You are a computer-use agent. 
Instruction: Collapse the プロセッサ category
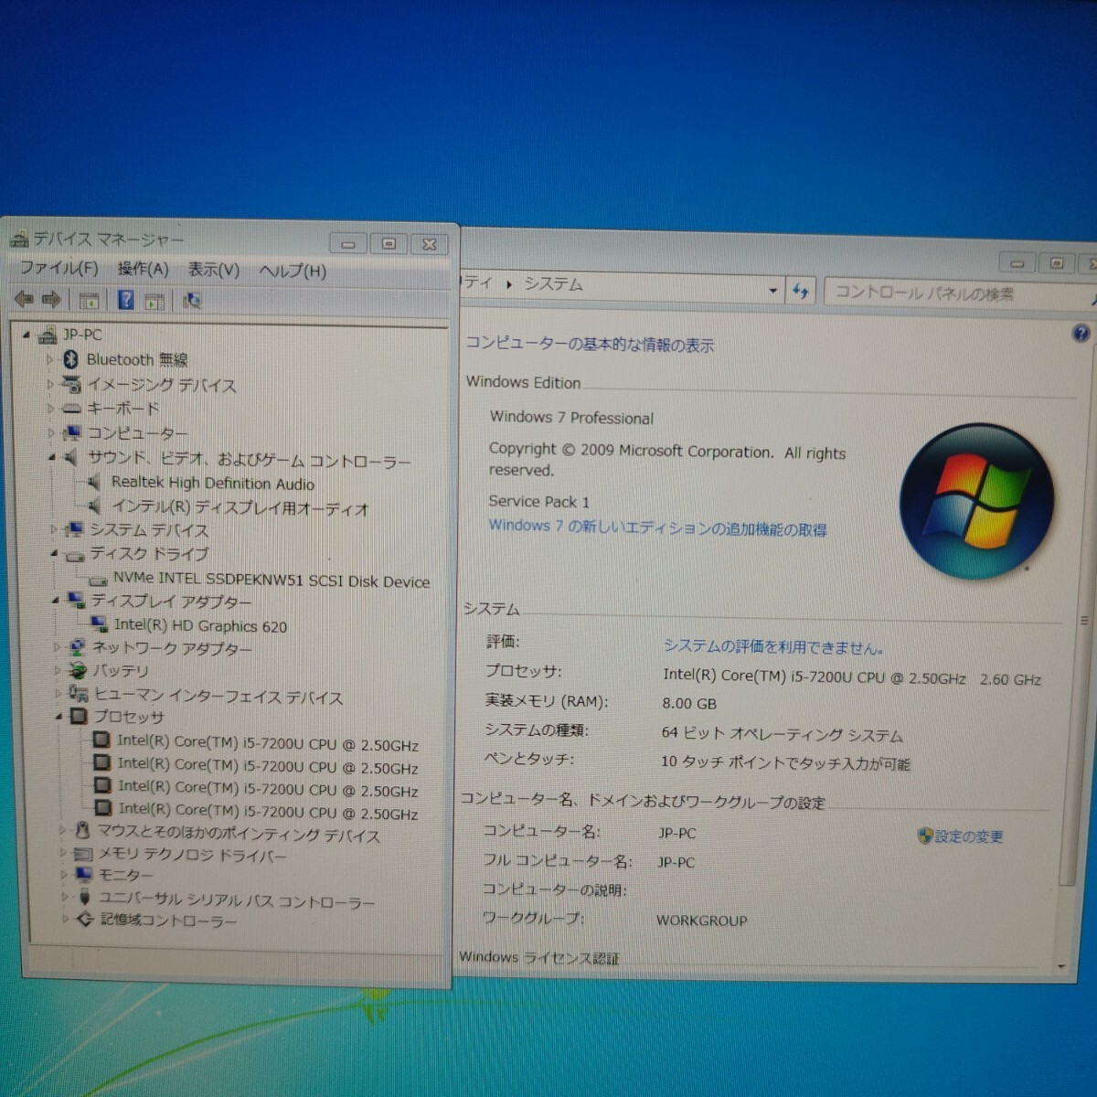59,717
